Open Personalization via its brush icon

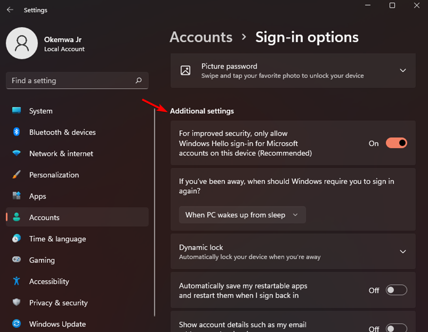[17, 175]
